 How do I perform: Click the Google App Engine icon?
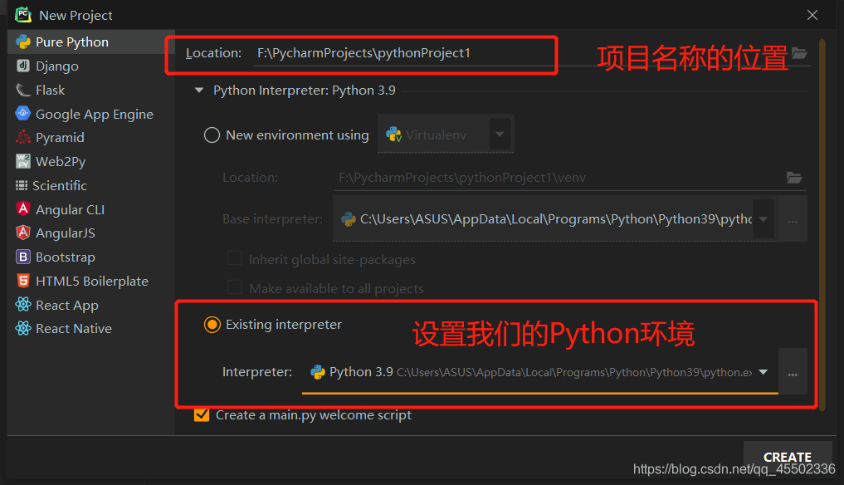(x=23, y=113)
